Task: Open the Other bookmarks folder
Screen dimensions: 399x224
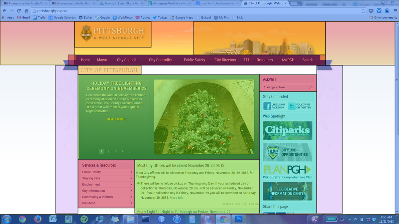Action: 383,18
